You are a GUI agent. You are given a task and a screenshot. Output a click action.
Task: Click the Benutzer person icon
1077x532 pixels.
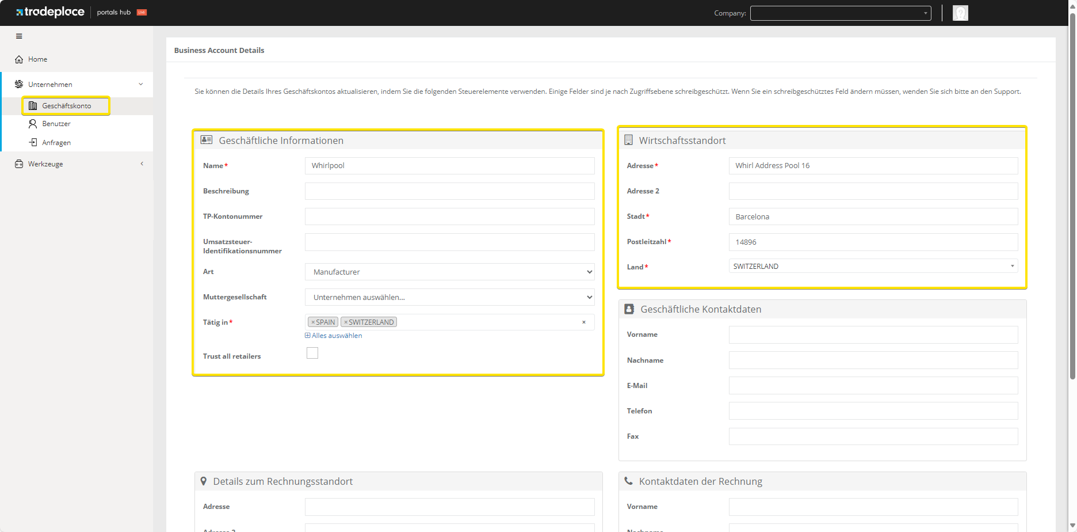click(x=33, y=124)
